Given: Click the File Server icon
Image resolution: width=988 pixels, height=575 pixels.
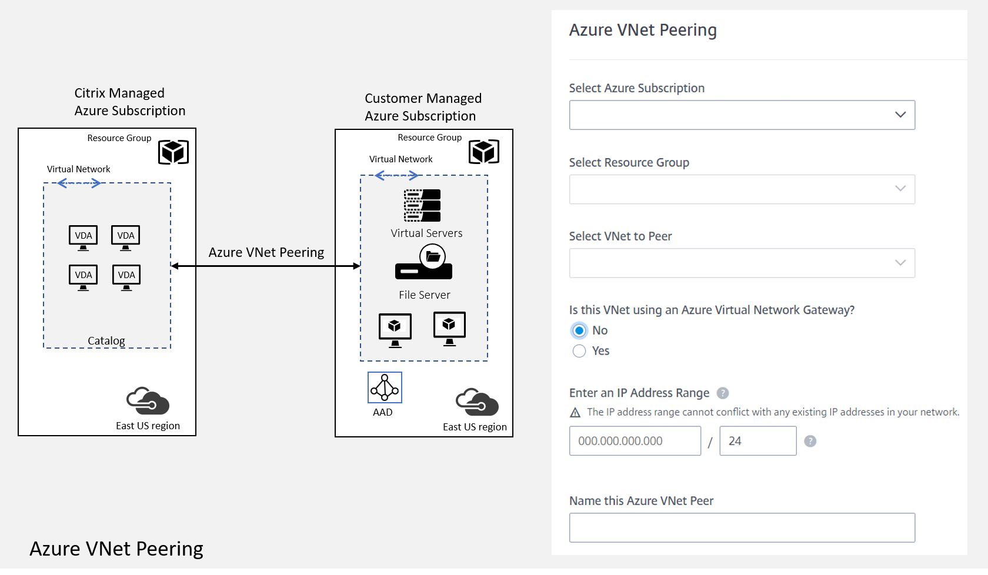Looking at the screenshot, I should coord(424,262).
